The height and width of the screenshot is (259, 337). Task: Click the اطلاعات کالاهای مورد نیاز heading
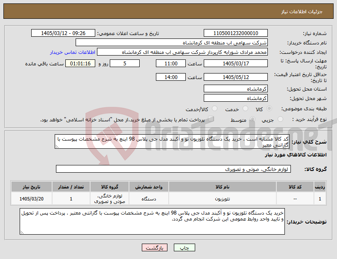(296, 155)
